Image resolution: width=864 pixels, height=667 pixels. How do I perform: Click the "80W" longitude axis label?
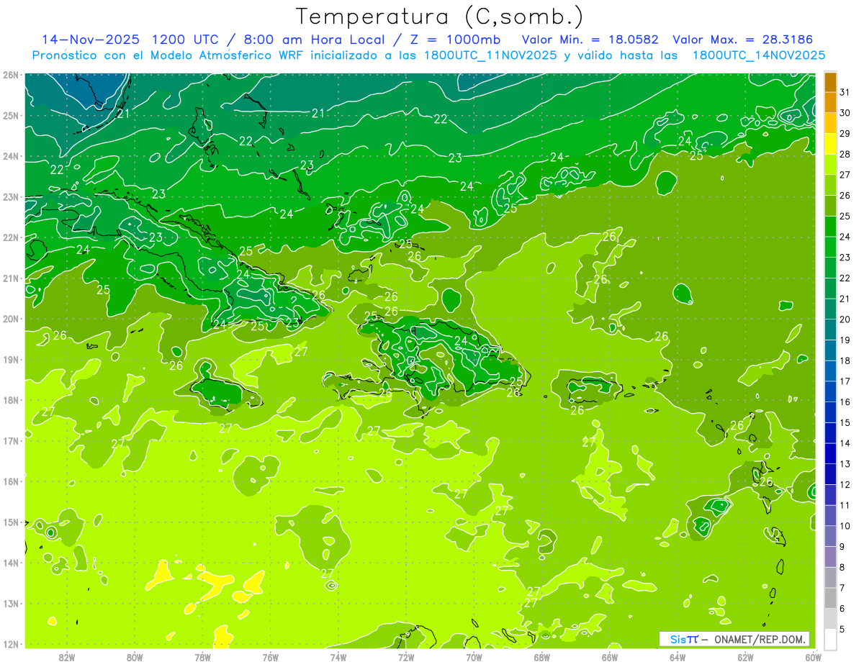(135, 657)
